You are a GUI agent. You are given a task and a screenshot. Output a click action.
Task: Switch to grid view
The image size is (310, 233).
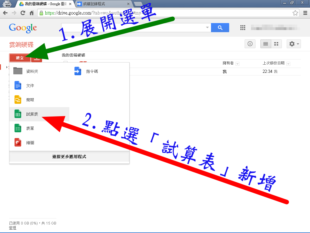[276, 44]
